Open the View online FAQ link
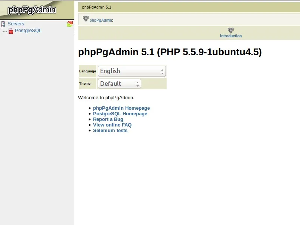 click(x=112, y=125)
